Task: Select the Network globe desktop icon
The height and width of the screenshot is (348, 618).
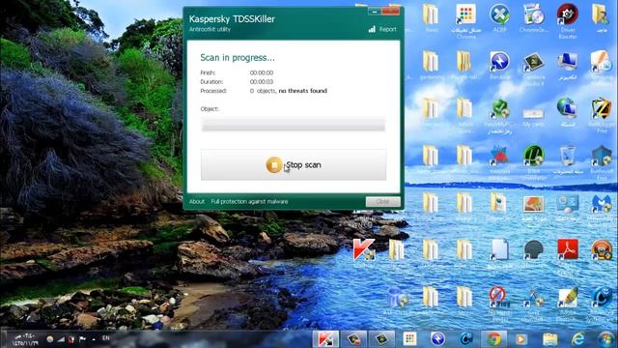Action: click(x=568, y=108)
